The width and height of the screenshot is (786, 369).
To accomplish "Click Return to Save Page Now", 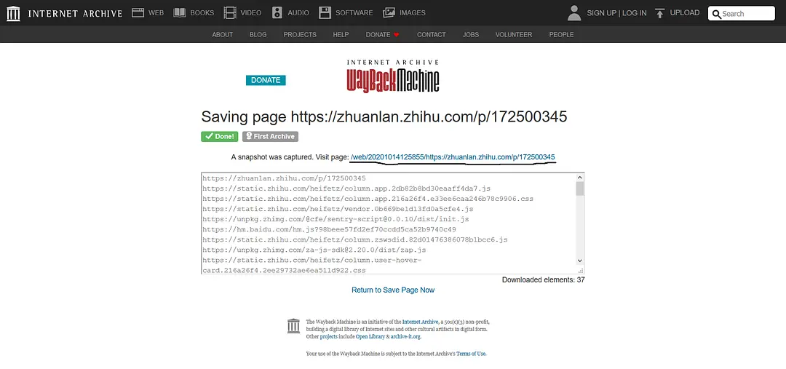I will (393, 290).
